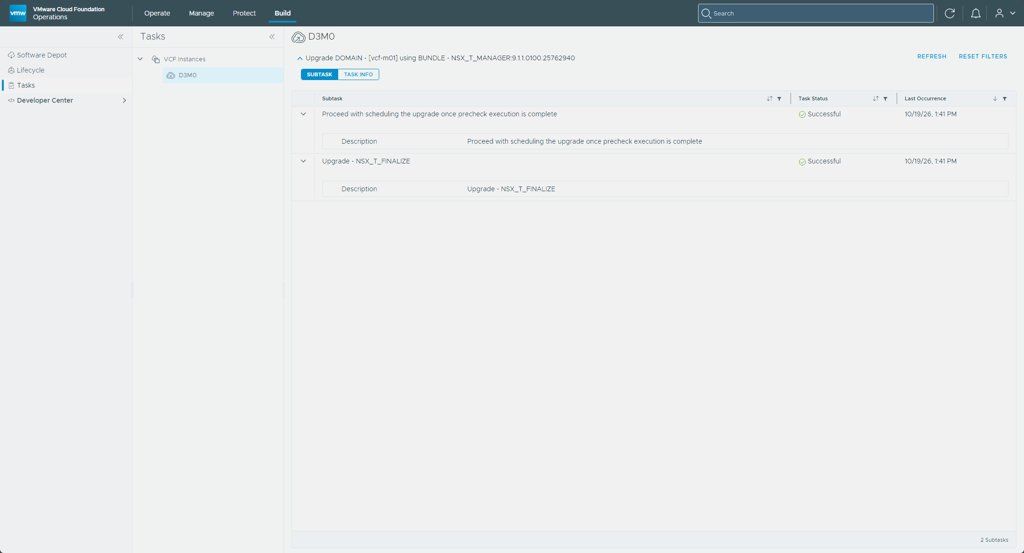Open the Protect menu
The width and height of the screenshot is (1024, 553).
point(244,13)
